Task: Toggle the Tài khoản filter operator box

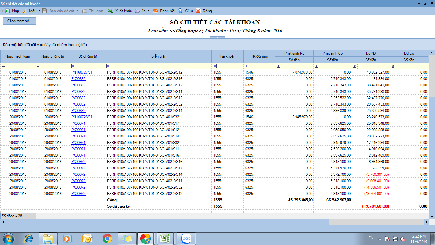Action: [x=215, y=66]
